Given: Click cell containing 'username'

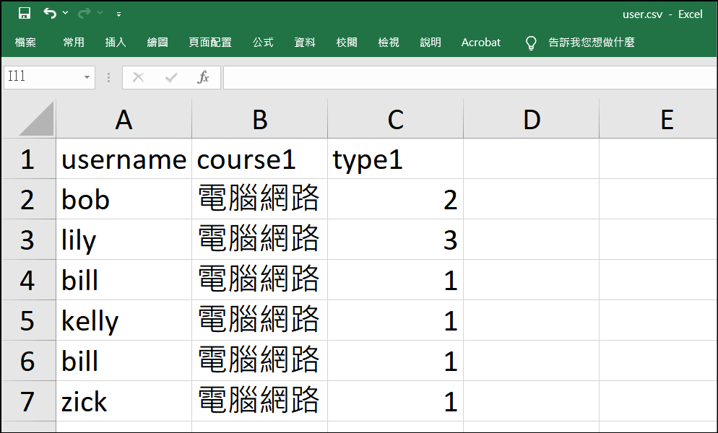Looking at the screenshot, I should coord(124,158).
